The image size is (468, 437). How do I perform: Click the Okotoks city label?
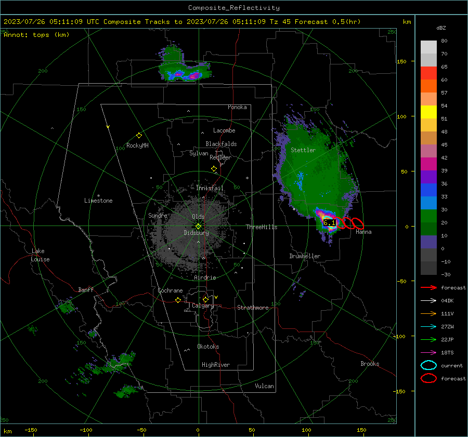point(208,347)
